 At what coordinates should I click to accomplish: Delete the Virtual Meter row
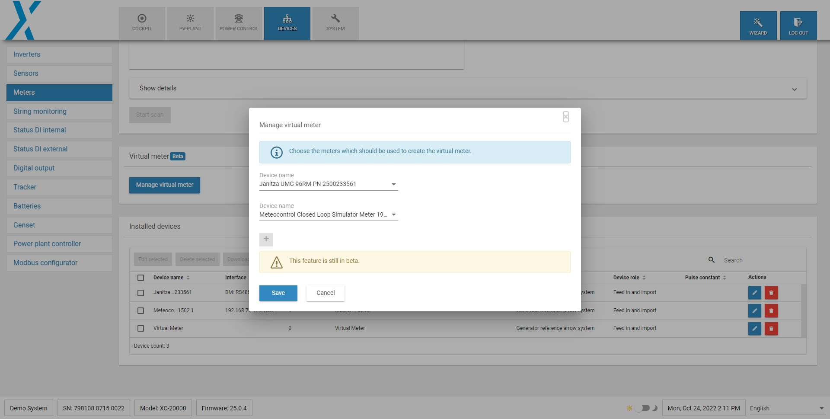(771, 329)
